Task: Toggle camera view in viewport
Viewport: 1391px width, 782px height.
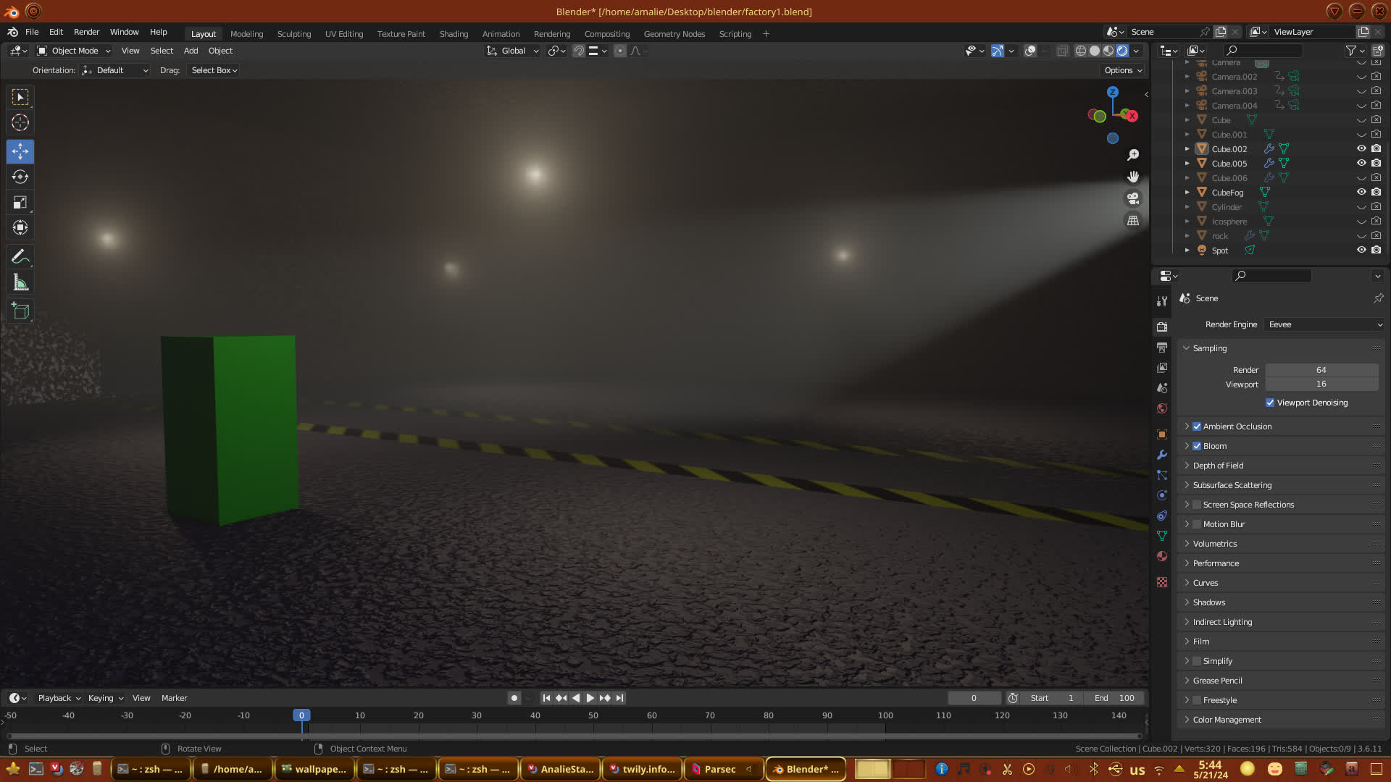Action: 1133,198
